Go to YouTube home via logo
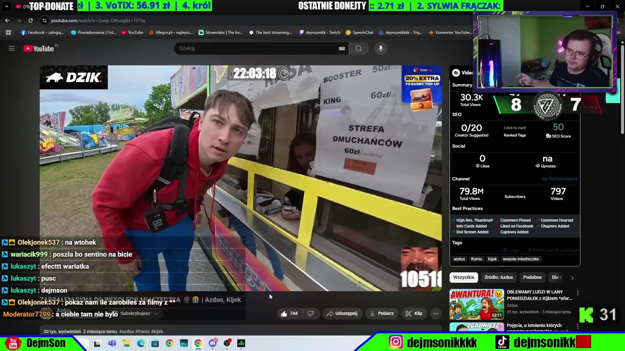 39,48
